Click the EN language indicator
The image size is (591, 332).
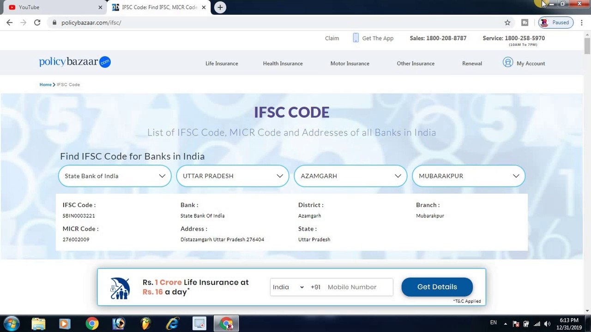coord(494,323)
